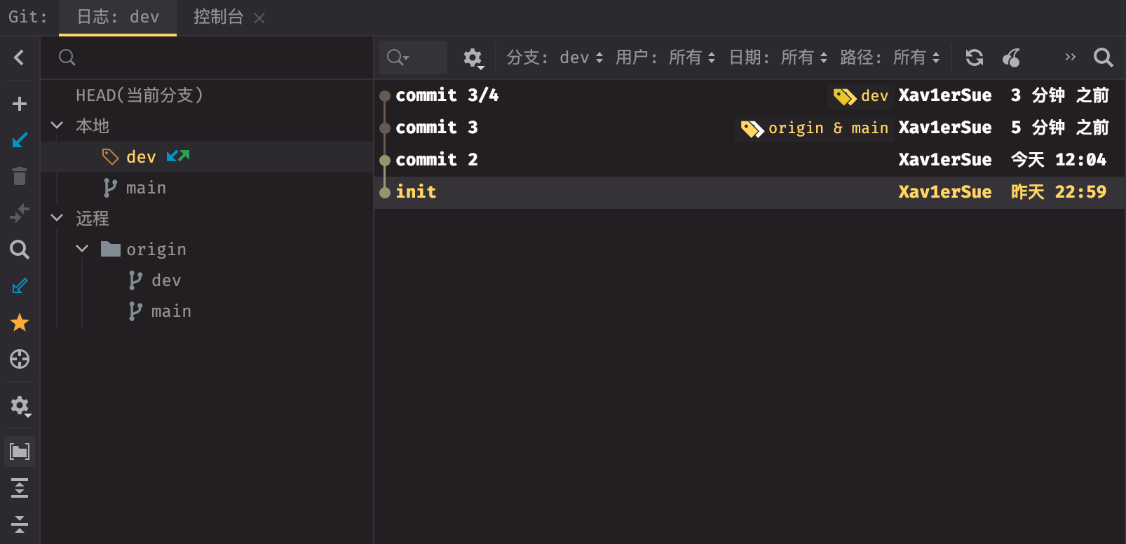Screen dimensions: 1126x544
Task: Click the plus icon to create new branch
Action: (20, 104)
